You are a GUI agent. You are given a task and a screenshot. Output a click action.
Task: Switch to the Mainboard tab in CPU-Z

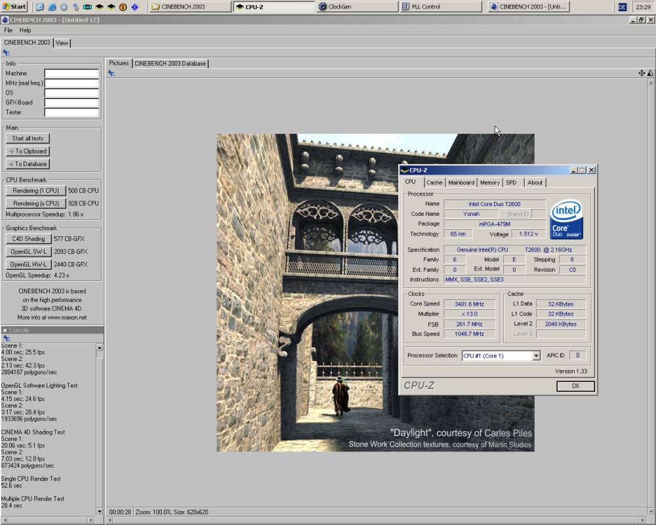[x=461, y=182]
